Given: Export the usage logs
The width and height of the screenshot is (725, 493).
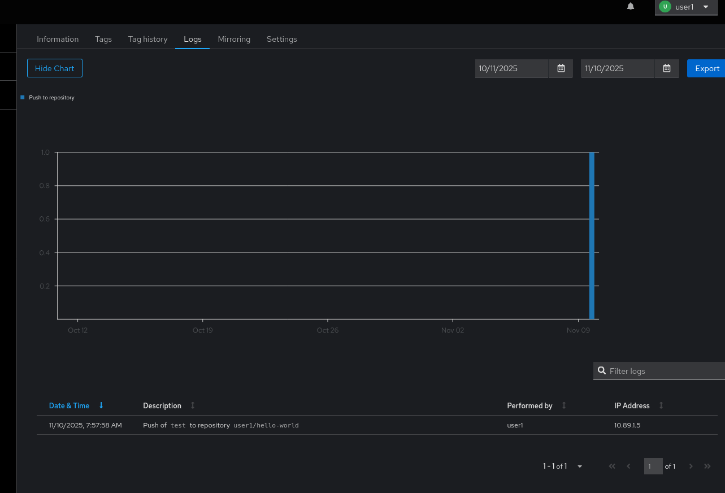Looking at the screenshot, I should [706, 68].
